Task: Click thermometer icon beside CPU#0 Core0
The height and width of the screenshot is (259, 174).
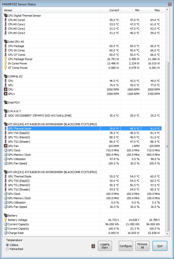Action: click(x=6, y=20)
